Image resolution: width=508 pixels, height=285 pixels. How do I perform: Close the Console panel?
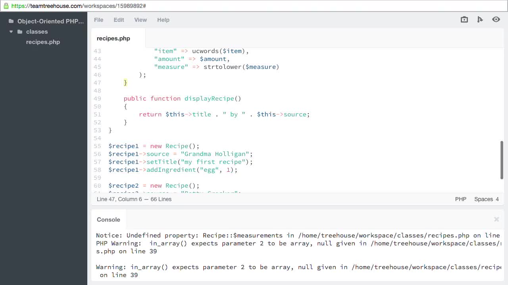pos(496,219)
